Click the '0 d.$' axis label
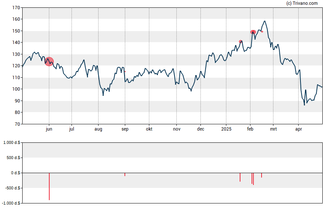 click(16, 173)
